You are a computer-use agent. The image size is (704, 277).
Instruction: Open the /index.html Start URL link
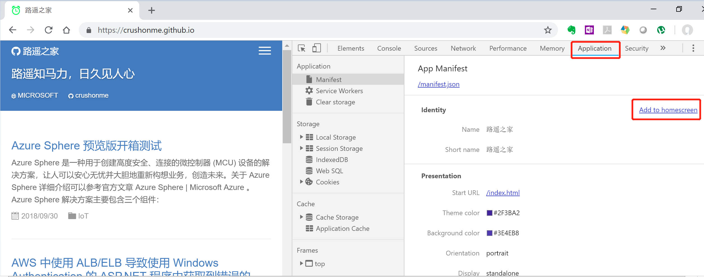pyautogui.click(x=503, y=193)
